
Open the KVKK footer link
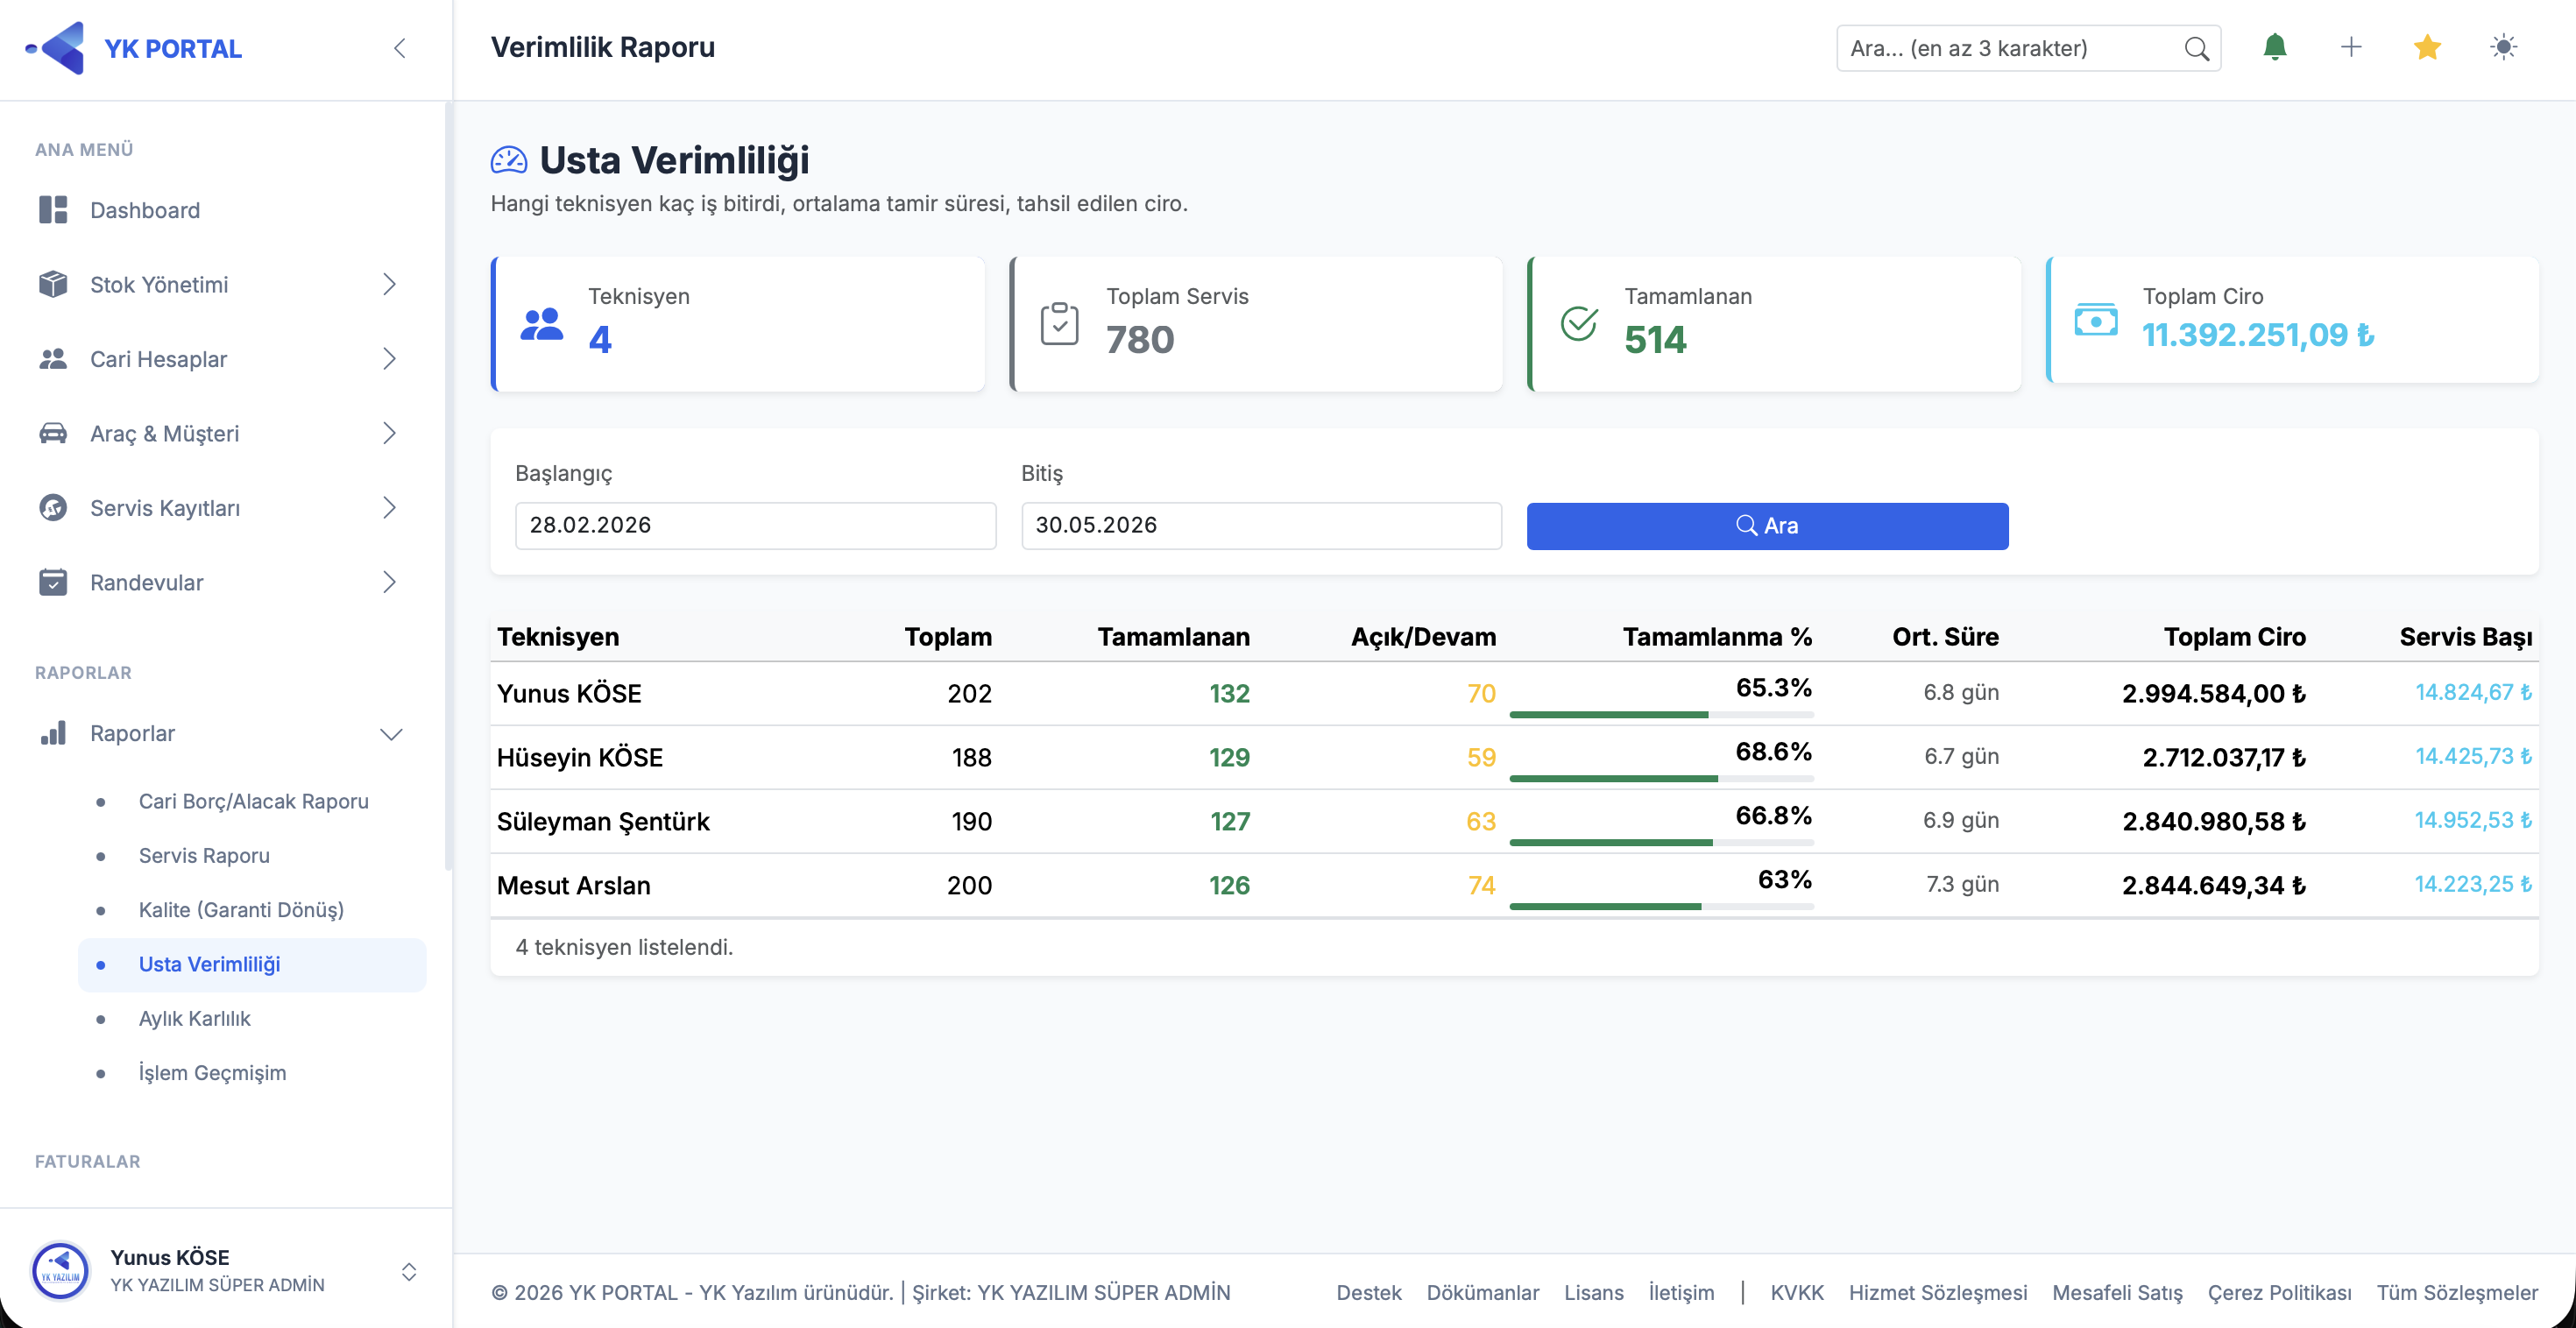point(1796,1292)
